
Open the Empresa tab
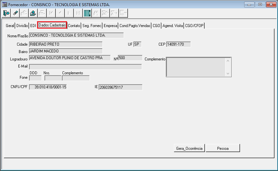110,26
